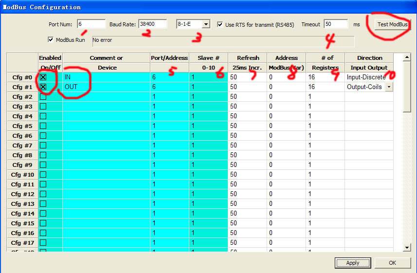The width and height of the screenshot is (417, 273).
Task: Click the empty Direction cell of Cfg #2
Action: (369, 96)
